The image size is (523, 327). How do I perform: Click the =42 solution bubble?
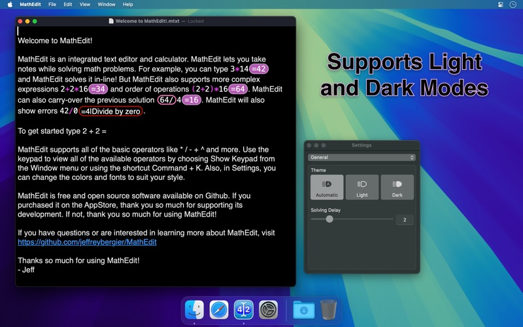[259, 69]
